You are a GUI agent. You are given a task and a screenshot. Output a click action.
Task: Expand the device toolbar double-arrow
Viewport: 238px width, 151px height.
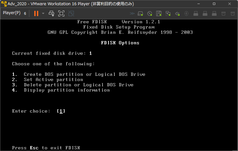coord(132,13)
